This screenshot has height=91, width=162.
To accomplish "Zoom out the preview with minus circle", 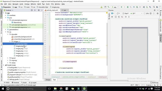I will 145,13.
